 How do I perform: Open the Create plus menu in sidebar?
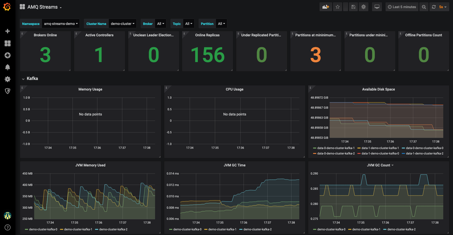click(x=8, y=31)
